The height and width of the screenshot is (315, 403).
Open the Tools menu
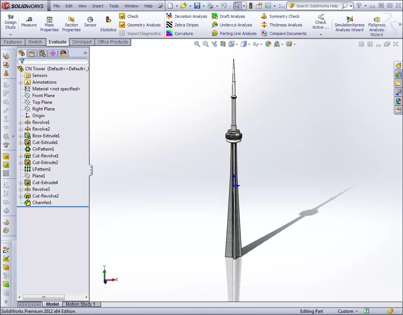tap(113, 6)
